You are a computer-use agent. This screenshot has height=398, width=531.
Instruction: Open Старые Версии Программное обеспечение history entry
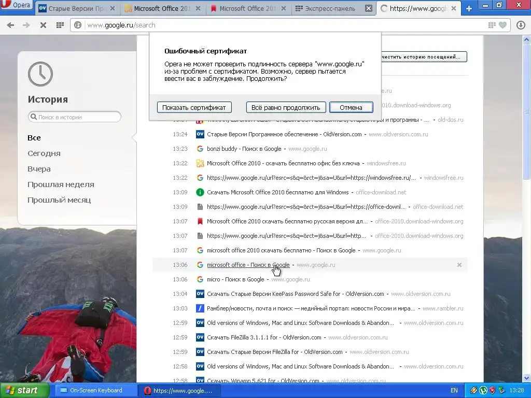(x=284, y=134)
